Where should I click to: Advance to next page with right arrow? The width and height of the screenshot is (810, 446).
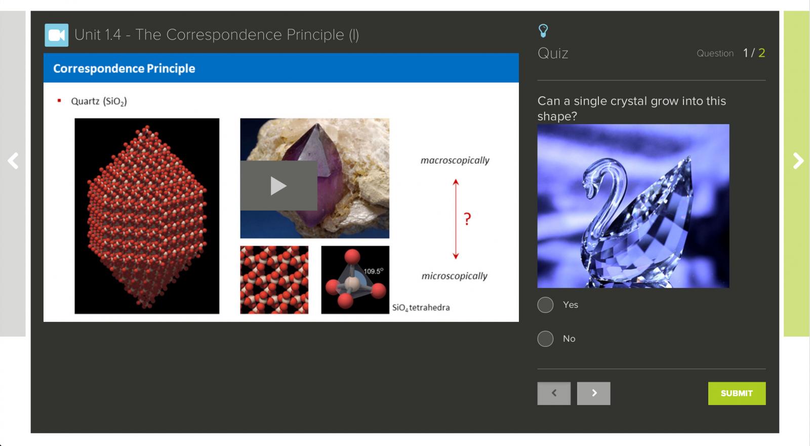point(797,161)
